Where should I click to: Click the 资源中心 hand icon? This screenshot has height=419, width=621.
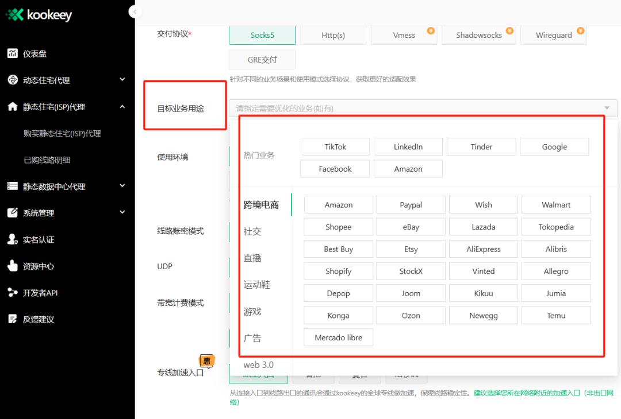(12, 266)
